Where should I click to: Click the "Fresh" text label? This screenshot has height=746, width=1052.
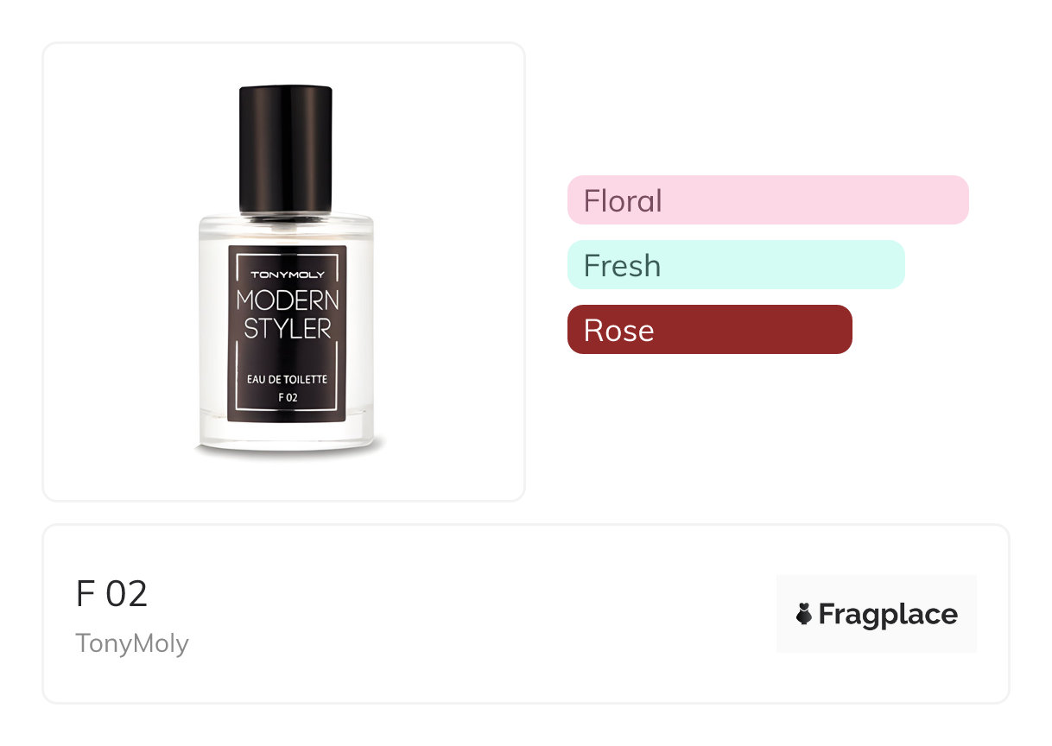[x=622, y=266]
